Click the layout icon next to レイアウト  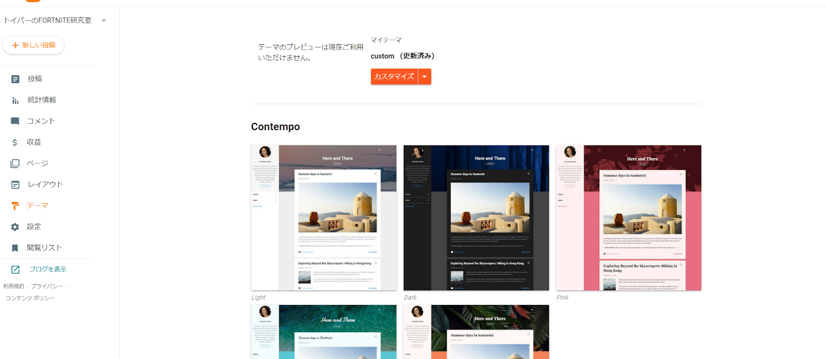[15, 185]
